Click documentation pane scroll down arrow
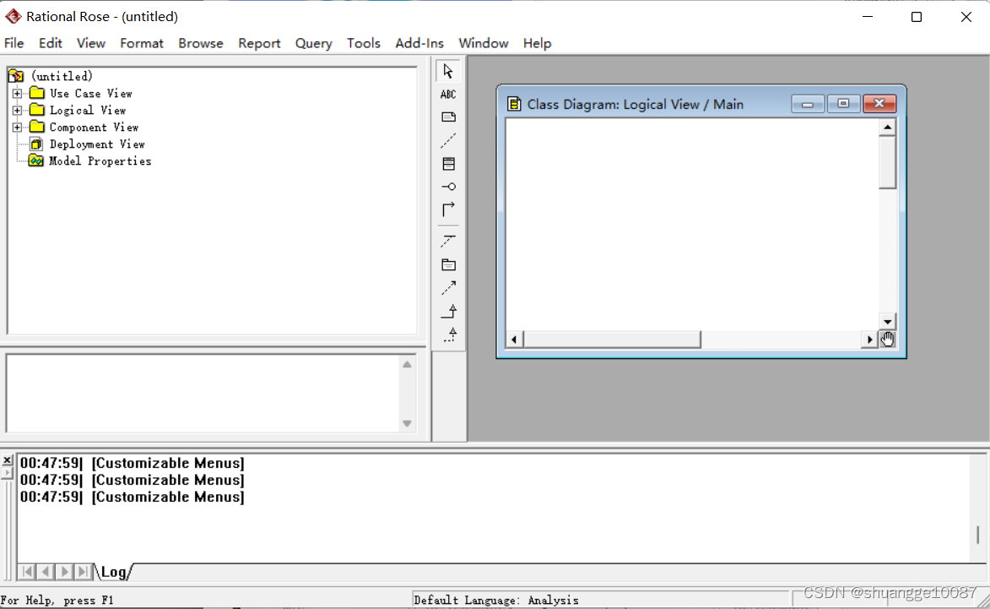Viewport: 990px width, 609px height. tap(408, 424)
